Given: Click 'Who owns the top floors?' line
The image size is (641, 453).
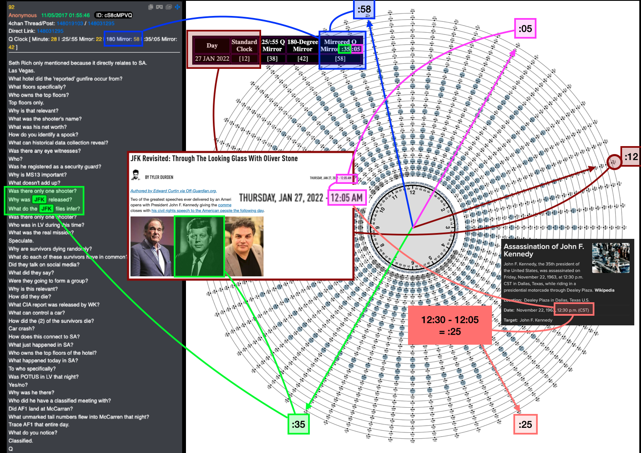Looking at the screenshot, I should click(x=39, y=95).
